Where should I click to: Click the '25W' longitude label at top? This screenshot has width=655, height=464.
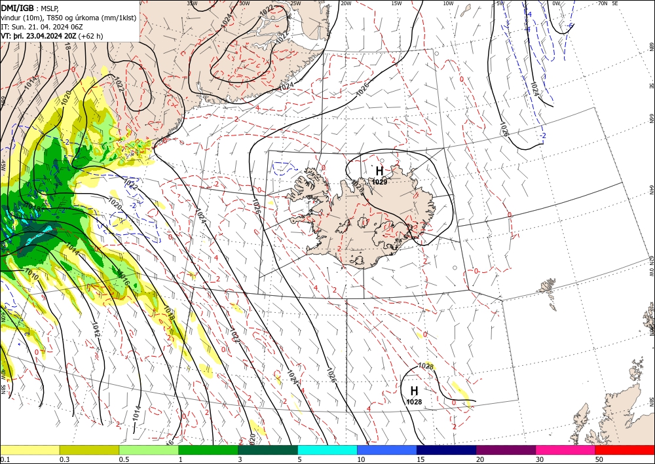coord(295,3)
